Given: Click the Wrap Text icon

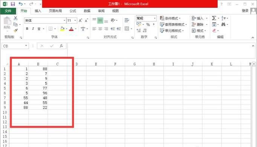Looking at the screenshot, I should pos(127,20).
